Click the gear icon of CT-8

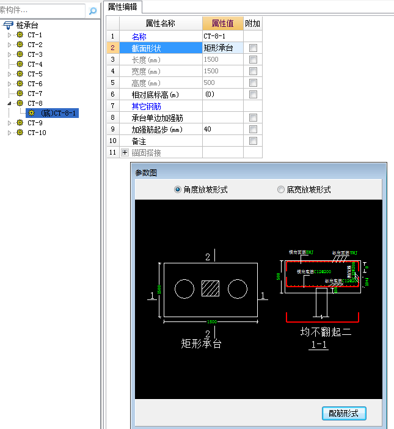[x=20, y=103]
